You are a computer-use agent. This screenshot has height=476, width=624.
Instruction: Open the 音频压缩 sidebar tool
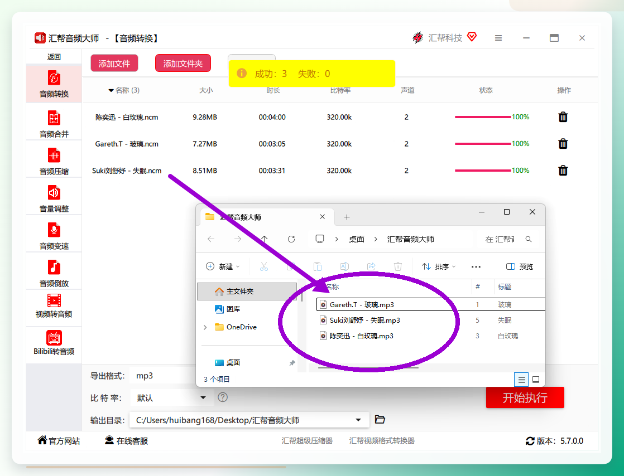click(x=54, y=161)
